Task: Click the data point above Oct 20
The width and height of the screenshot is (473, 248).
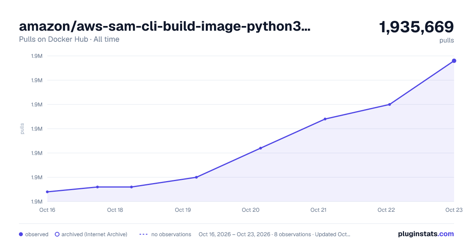Action: pyautogui.click(x=261, y=148)
